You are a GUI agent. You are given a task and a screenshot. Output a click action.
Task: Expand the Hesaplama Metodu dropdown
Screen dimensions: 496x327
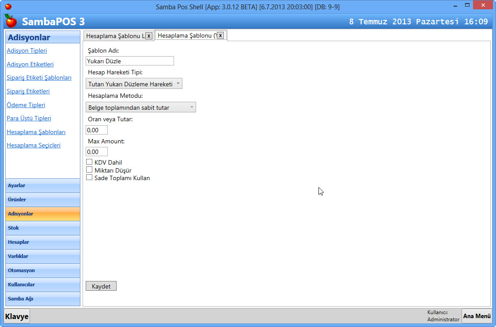point(140,107)
